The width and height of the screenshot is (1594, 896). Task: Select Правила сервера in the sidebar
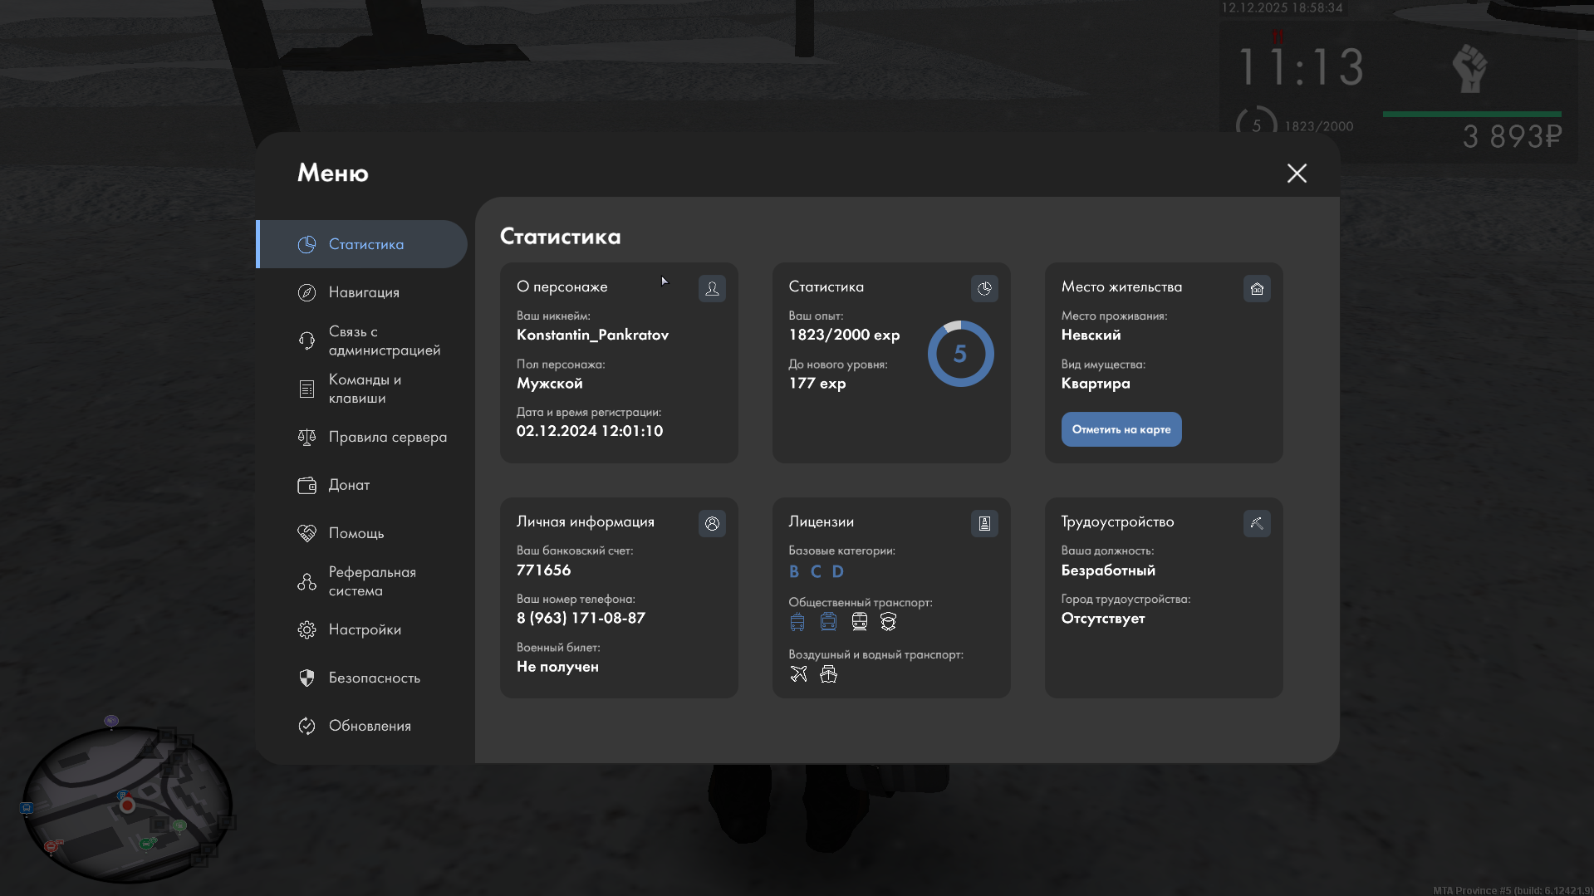tap(387, 437)
